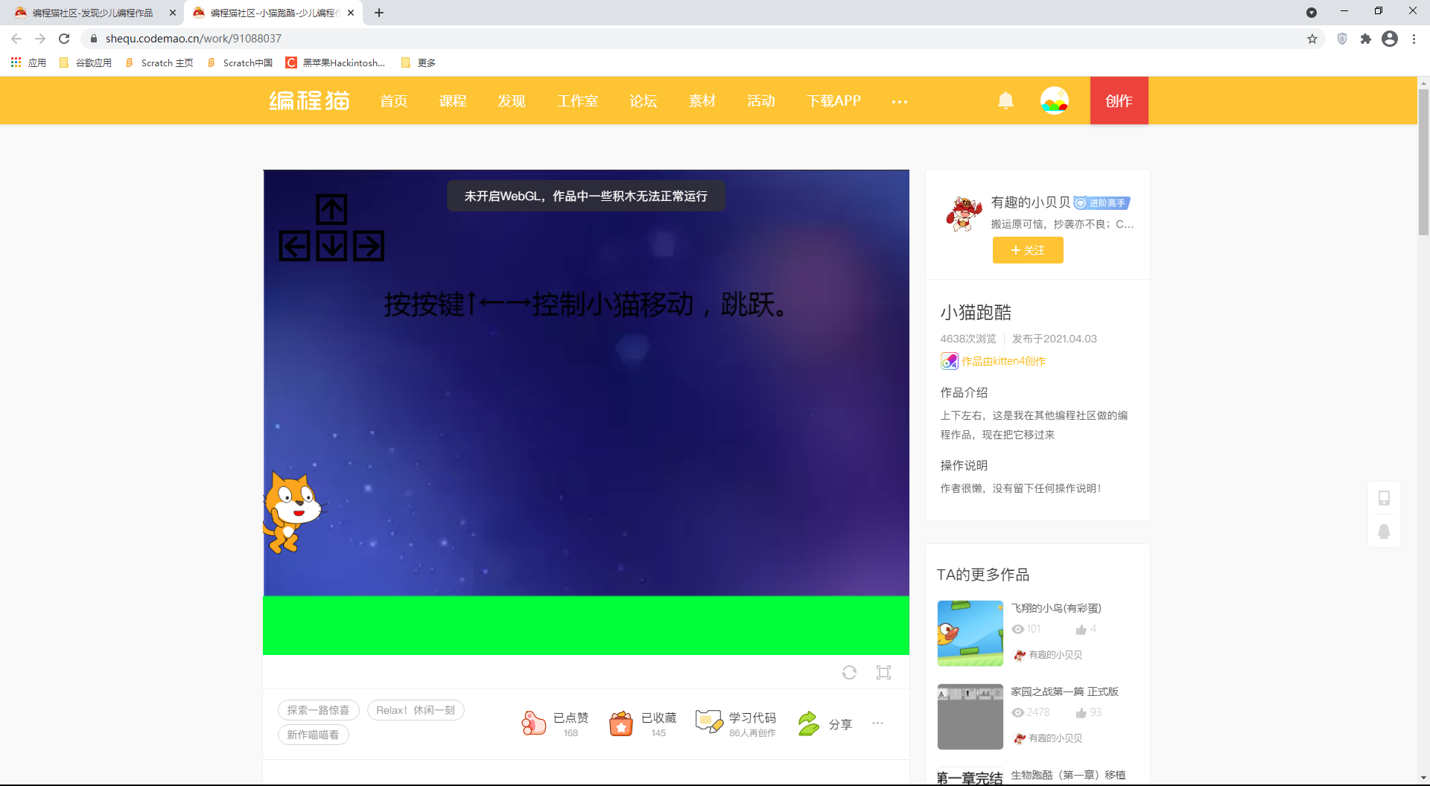
Task: Follow the author with 关注 button
Action: point(1028,250)
